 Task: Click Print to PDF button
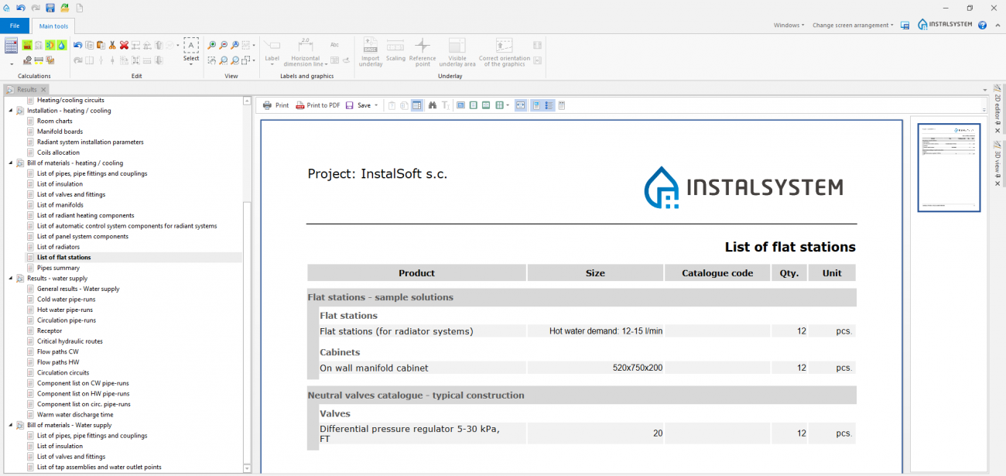[317, 105]
